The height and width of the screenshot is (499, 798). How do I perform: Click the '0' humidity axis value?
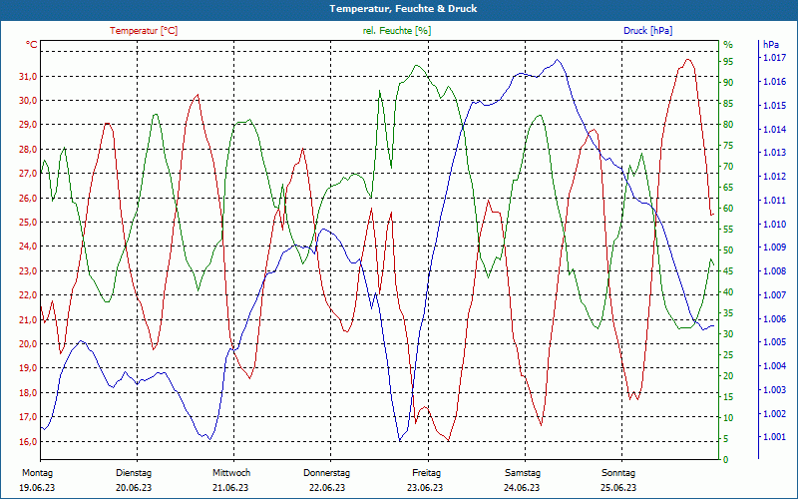(726, 460)
